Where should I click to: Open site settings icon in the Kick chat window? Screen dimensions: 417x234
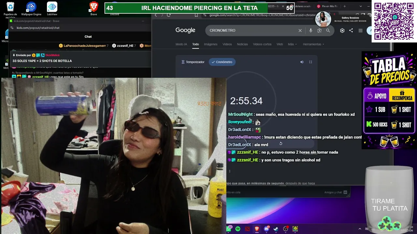pos(12,28)
